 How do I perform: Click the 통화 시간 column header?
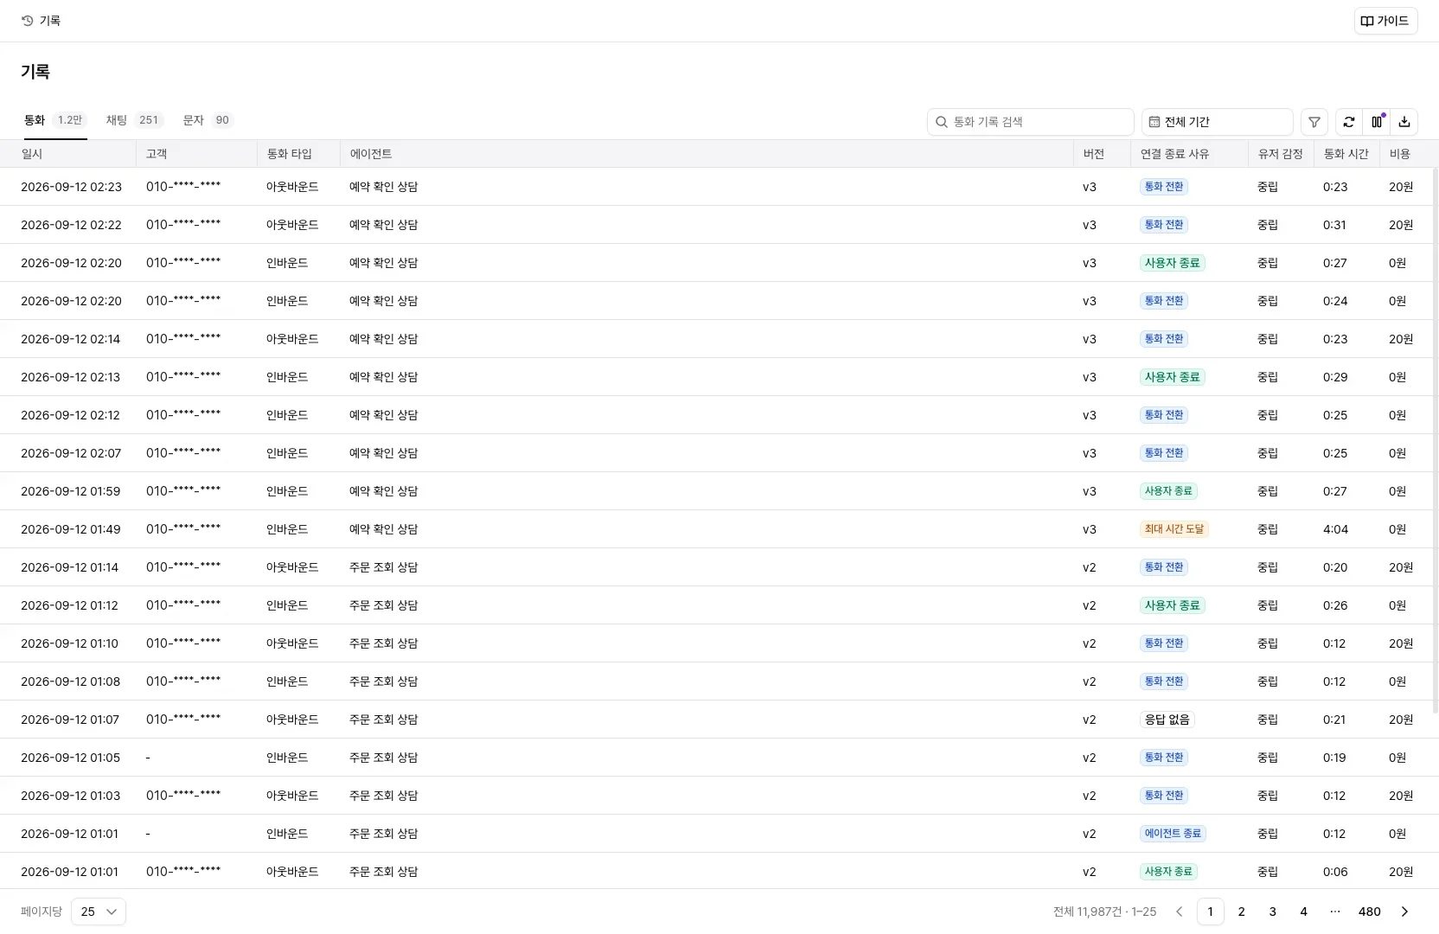click(x=1346, y=154)
